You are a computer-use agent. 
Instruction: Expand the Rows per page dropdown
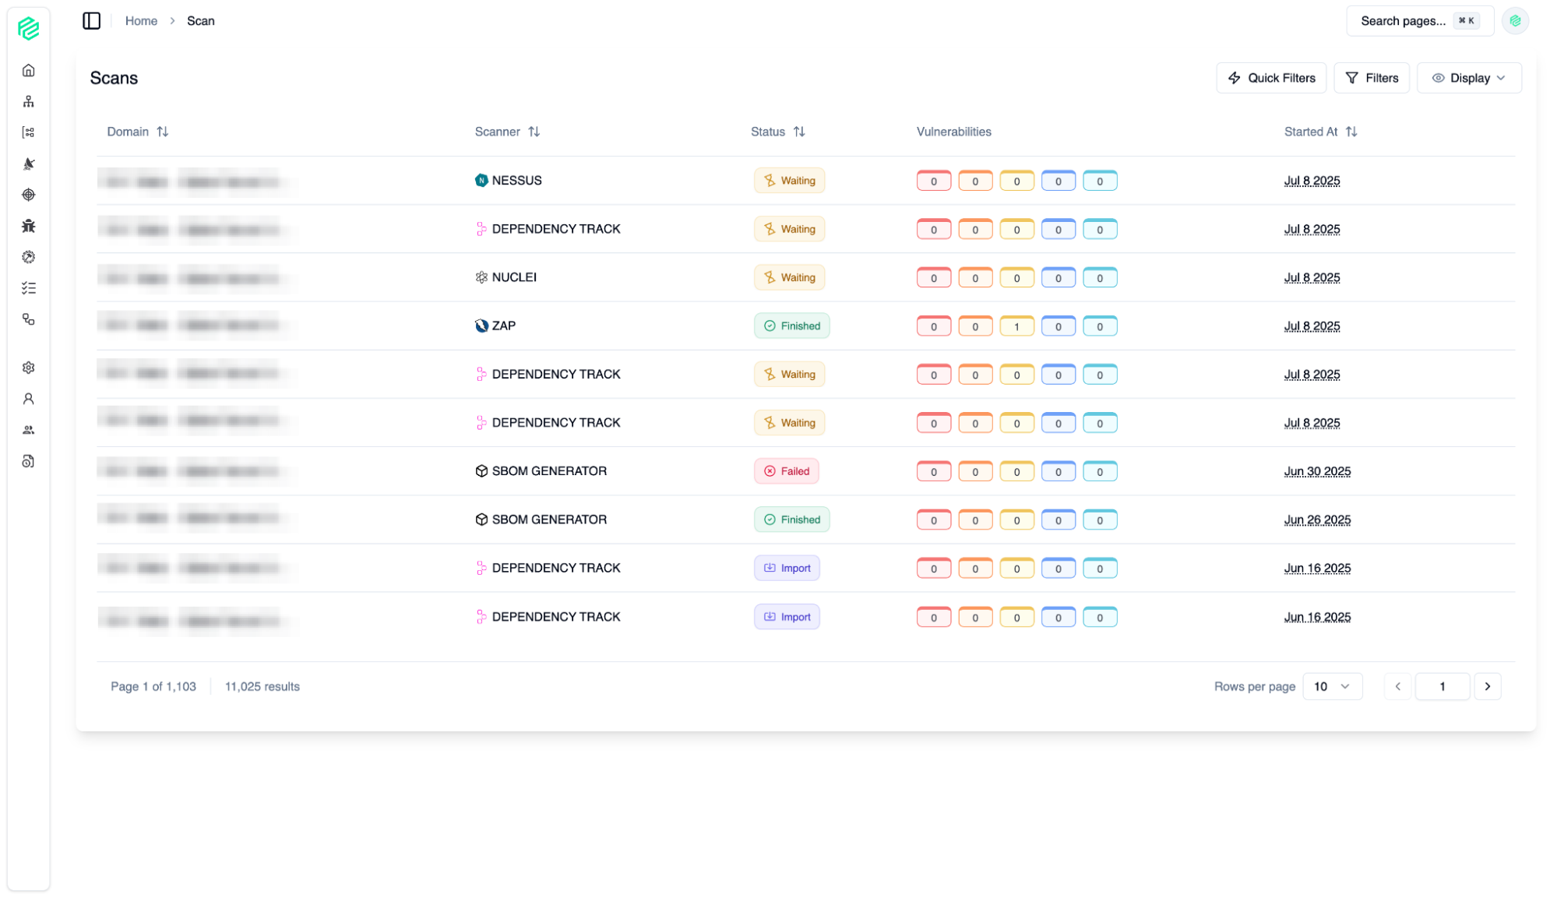[x=1332, y=686]
